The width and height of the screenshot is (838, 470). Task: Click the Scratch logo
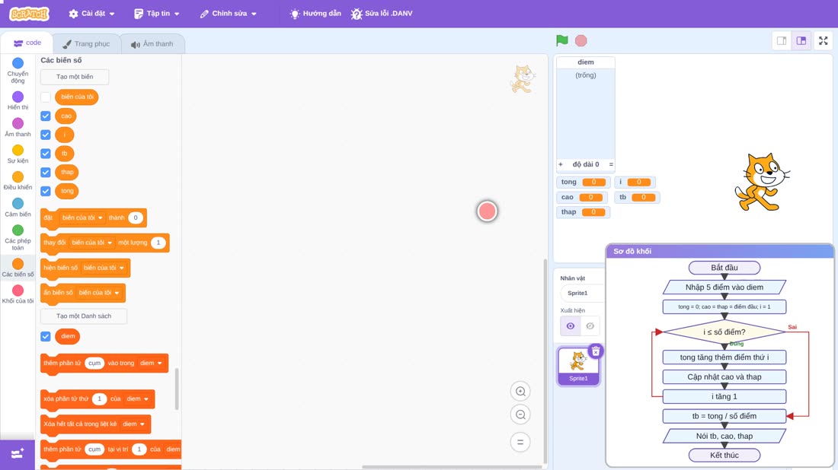pos(30,14)
